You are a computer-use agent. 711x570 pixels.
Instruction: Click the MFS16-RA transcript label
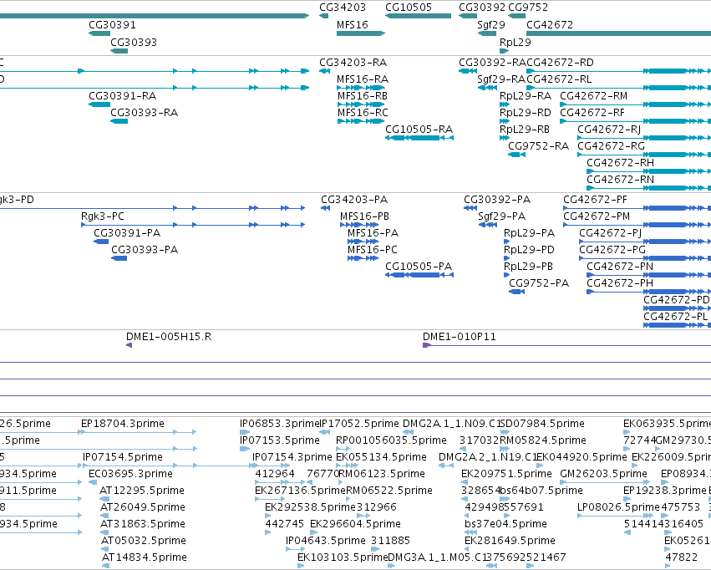[363, 79]
